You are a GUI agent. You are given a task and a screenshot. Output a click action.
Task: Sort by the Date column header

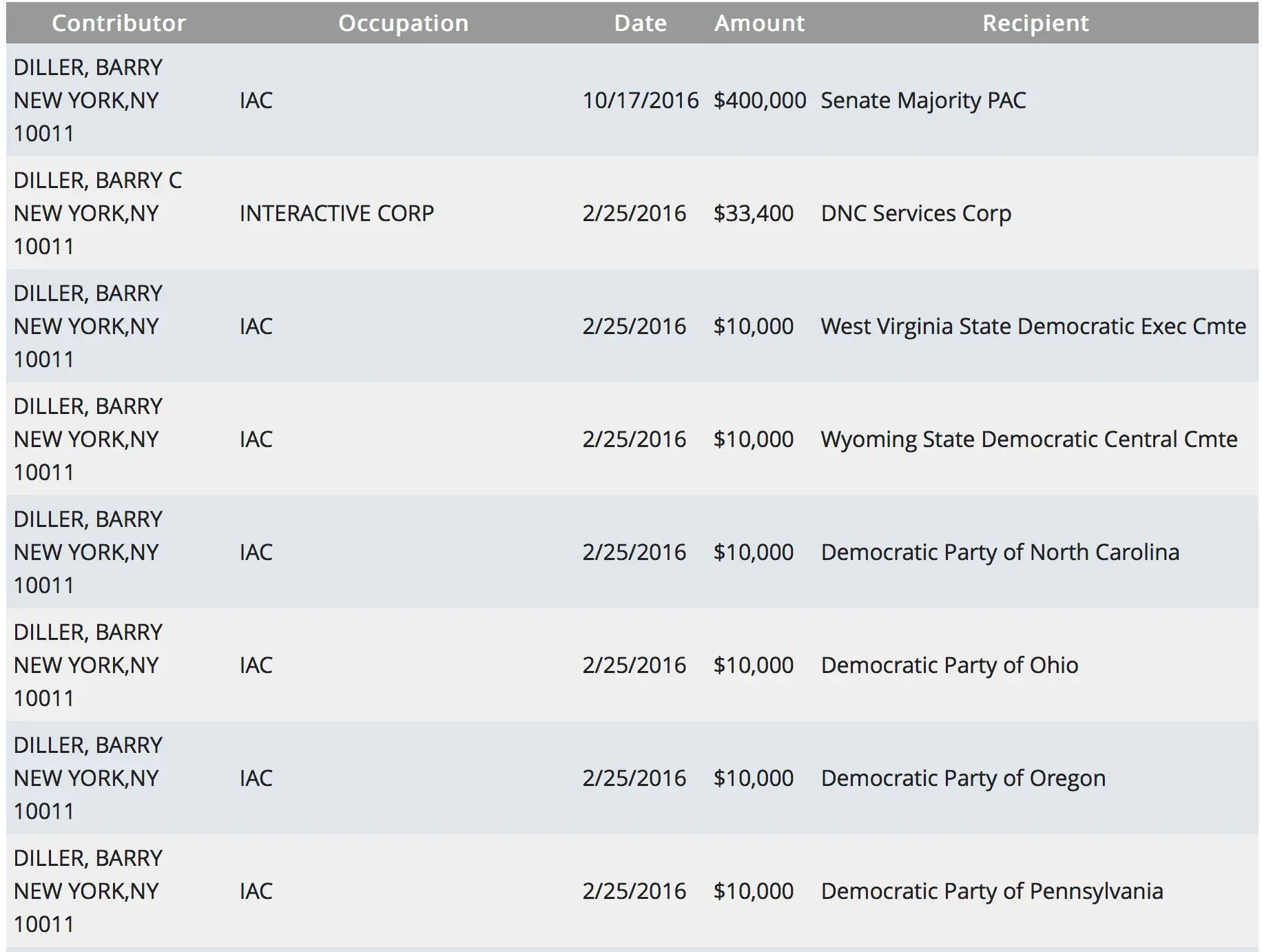[x=640, y=23]
